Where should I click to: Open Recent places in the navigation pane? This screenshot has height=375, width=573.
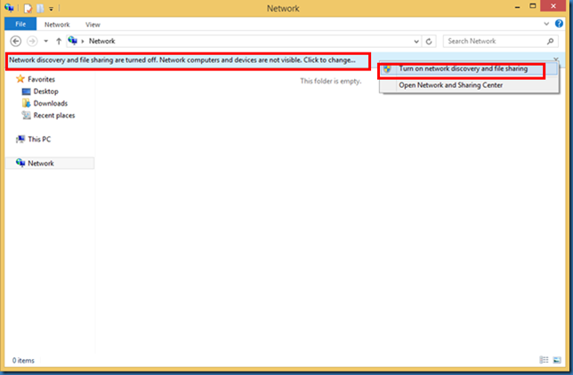(x=54, y=116)
